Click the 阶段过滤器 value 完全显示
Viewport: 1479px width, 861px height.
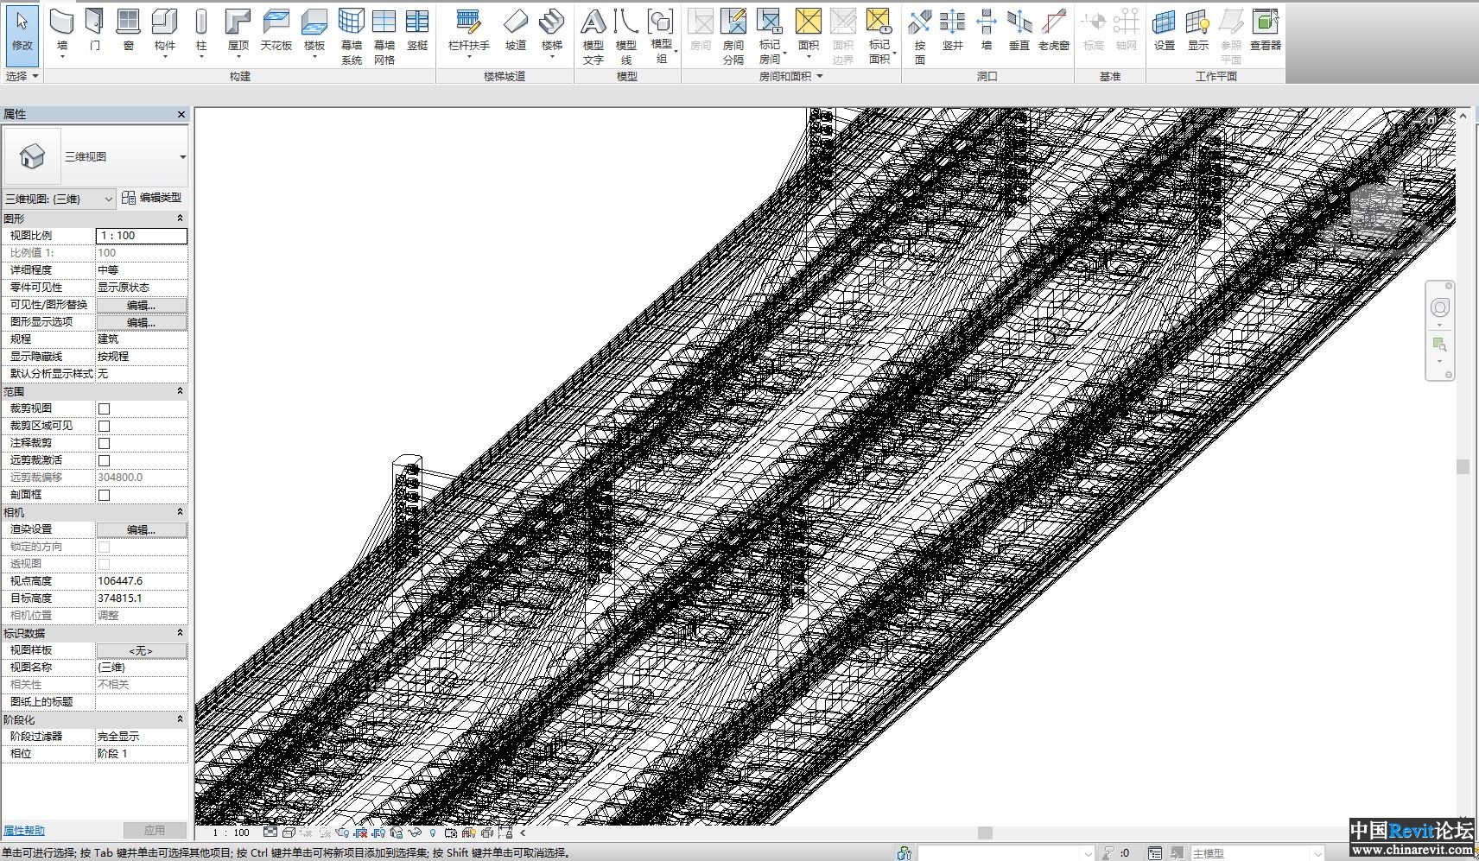coord(141,737)
